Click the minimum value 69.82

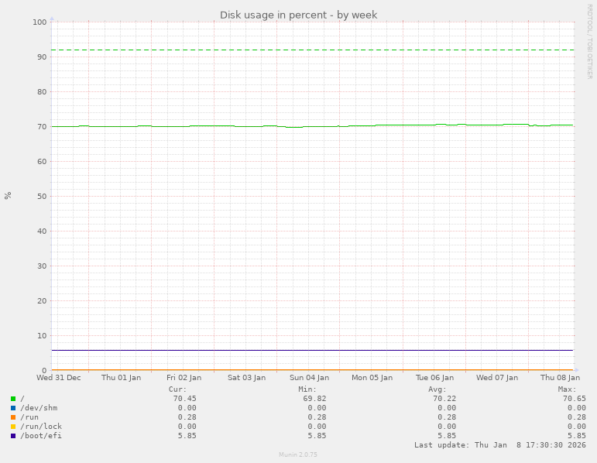pyautogui.click(x=314, y=399)
